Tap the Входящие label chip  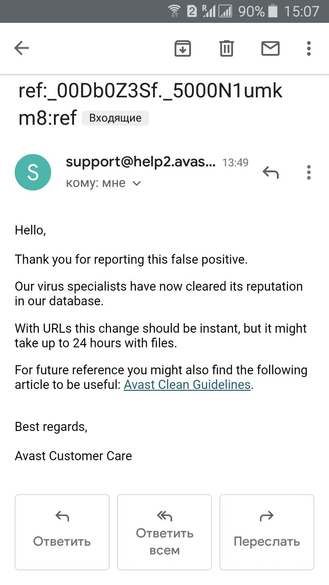[115, 118]
